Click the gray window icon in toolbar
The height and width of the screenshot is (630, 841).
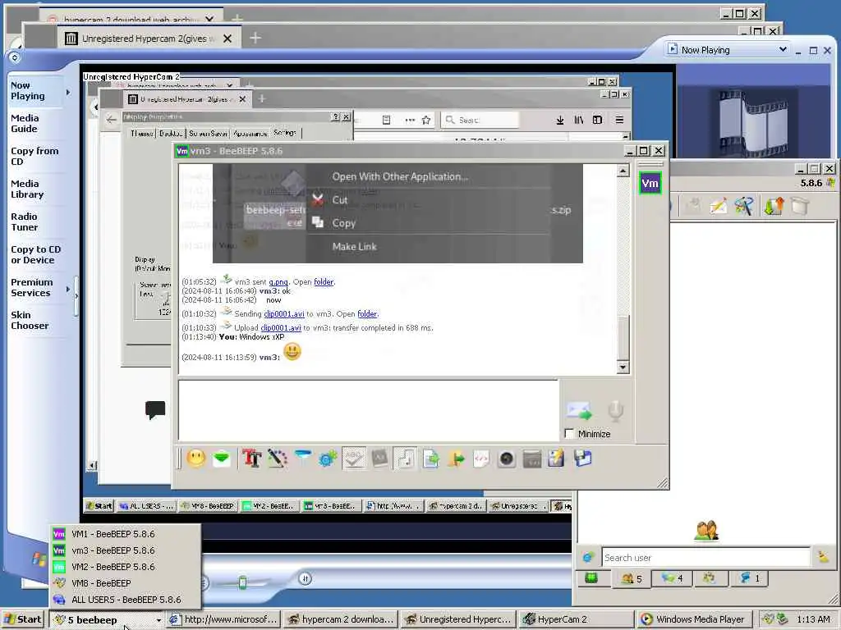(x=532, y=459)
